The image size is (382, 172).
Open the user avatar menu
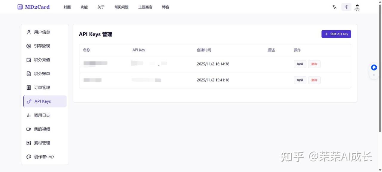click(357, 7)
